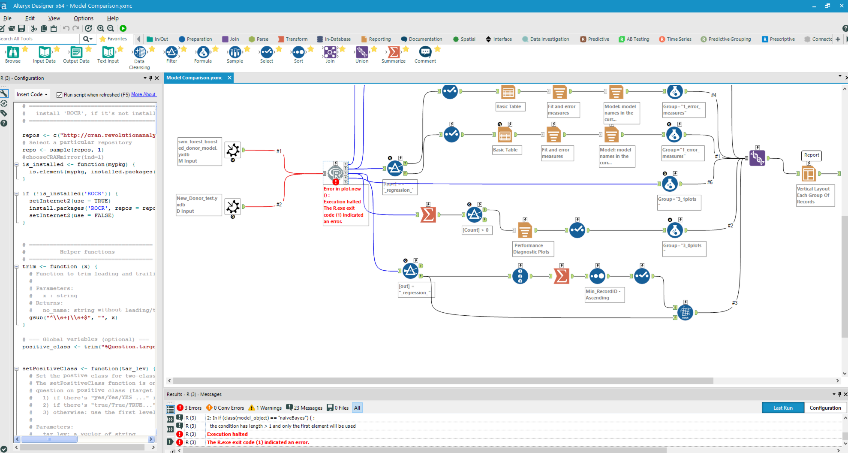848x453 pixels.
Task: Zoom out on the canvas using toolbar magnifier
Action: pos(111,28)
